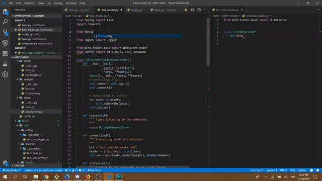The image size is (322, 181).
Task: Switch to test_bita_feeder.py tab in right group
Action: (227, 10)
